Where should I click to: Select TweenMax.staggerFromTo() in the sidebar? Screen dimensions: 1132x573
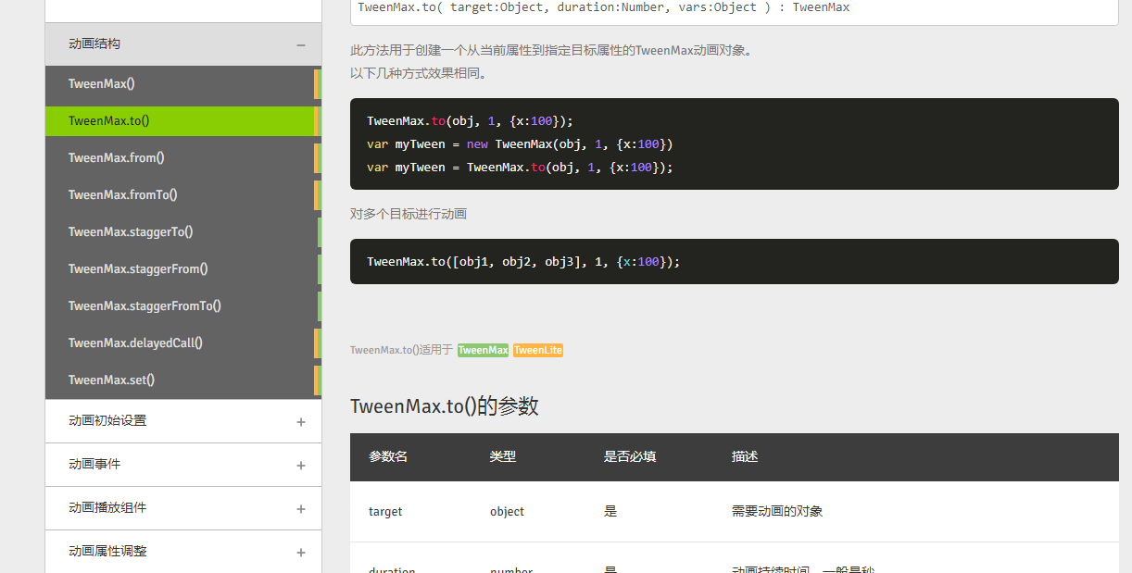tap(182, 306)
